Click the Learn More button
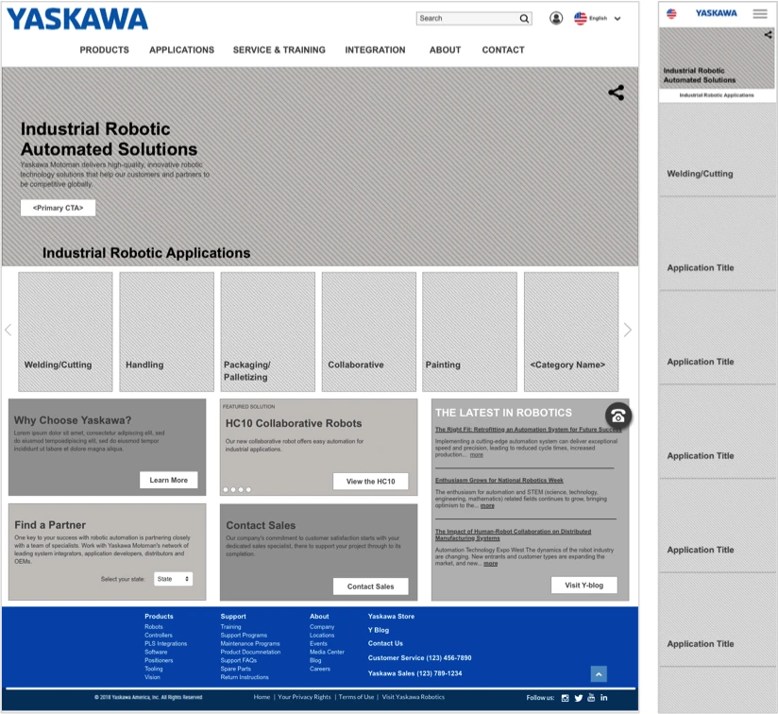The height and width of the screenshot is (714, 778). coord(169,481)
